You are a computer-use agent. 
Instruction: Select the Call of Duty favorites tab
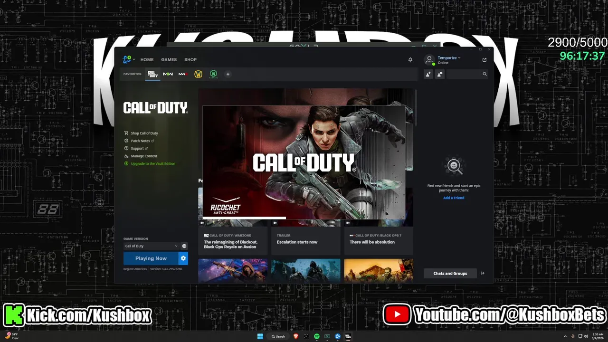click(152, 74)
